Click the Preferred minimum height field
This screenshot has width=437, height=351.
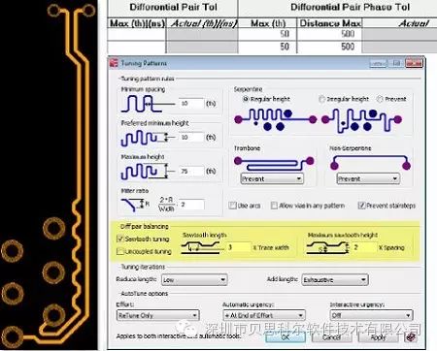[191, 138]
